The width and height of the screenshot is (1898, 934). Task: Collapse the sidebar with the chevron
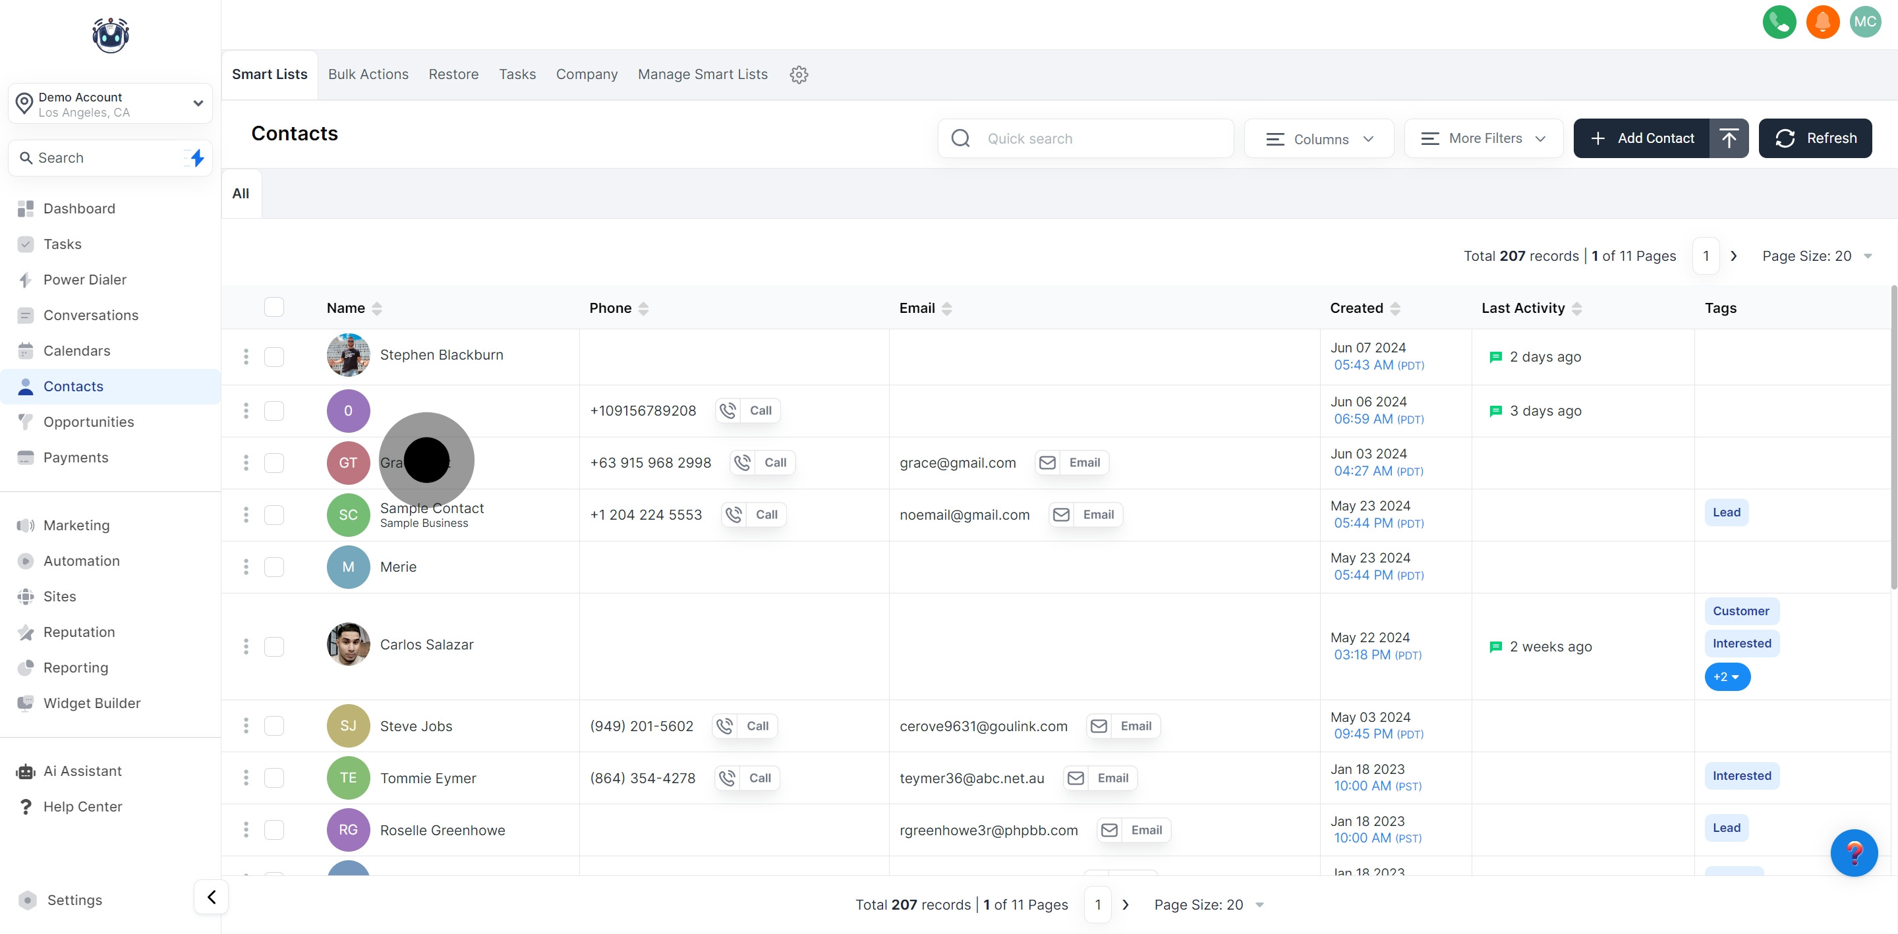[212, 896]
